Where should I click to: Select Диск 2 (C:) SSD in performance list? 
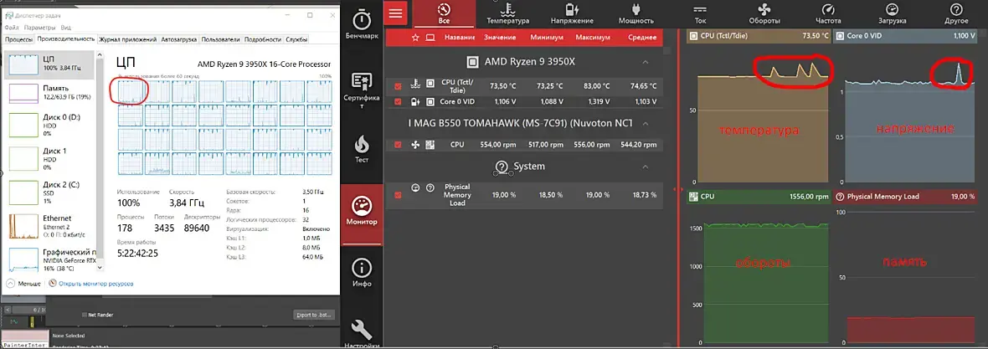pos(50,192)
